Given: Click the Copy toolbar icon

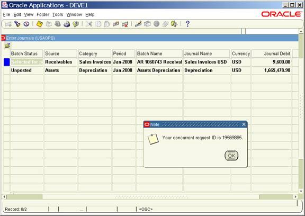Looking at the screenshot, I should pyautogui.click(x=98, y=24).
